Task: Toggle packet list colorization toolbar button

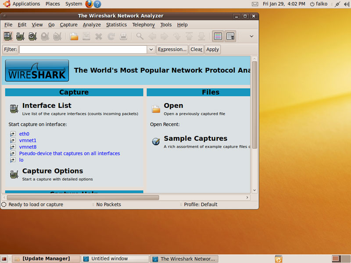Action: 218,36
